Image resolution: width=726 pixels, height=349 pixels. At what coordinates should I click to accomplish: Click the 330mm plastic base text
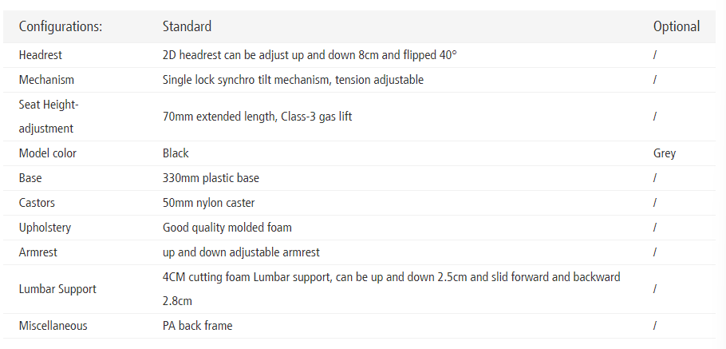(211, 178)
